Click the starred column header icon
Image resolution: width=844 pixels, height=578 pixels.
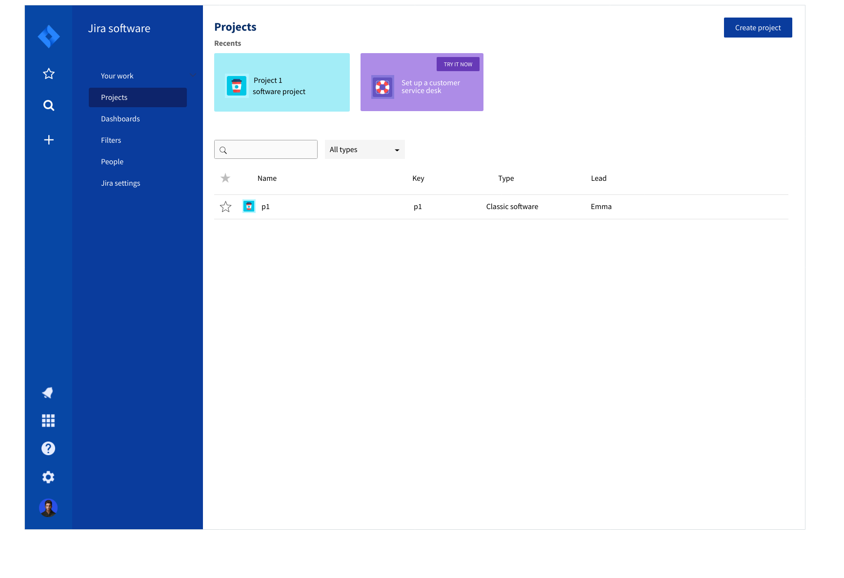click(225, 178)
